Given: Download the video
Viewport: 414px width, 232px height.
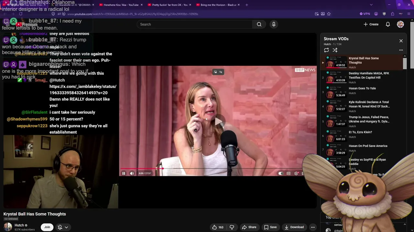Looking at the screenshot, I should coord(294,227).
